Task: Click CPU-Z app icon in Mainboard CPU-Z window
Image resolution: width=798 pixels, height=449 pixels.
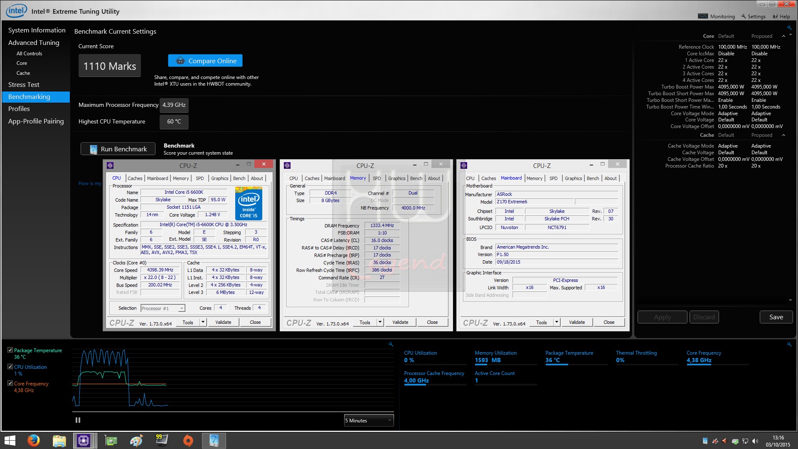Action: 464,165
